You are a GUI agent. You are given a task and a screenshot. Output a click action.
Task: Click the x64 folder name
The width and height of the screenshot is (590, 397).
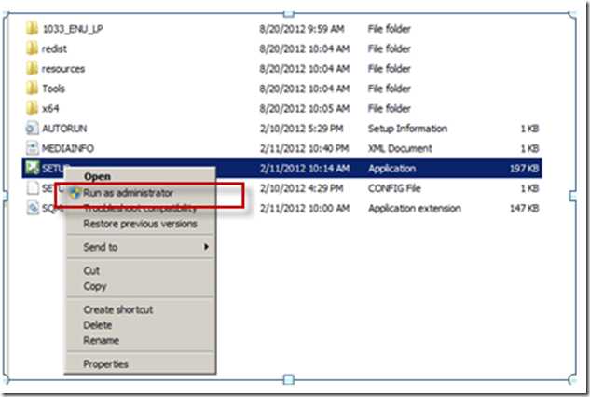(x=50, y=109)
